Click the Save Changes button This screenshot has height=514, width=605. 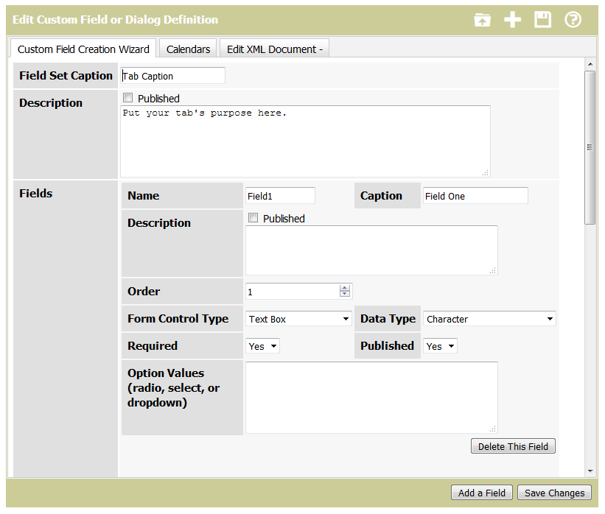coord(554,493)
